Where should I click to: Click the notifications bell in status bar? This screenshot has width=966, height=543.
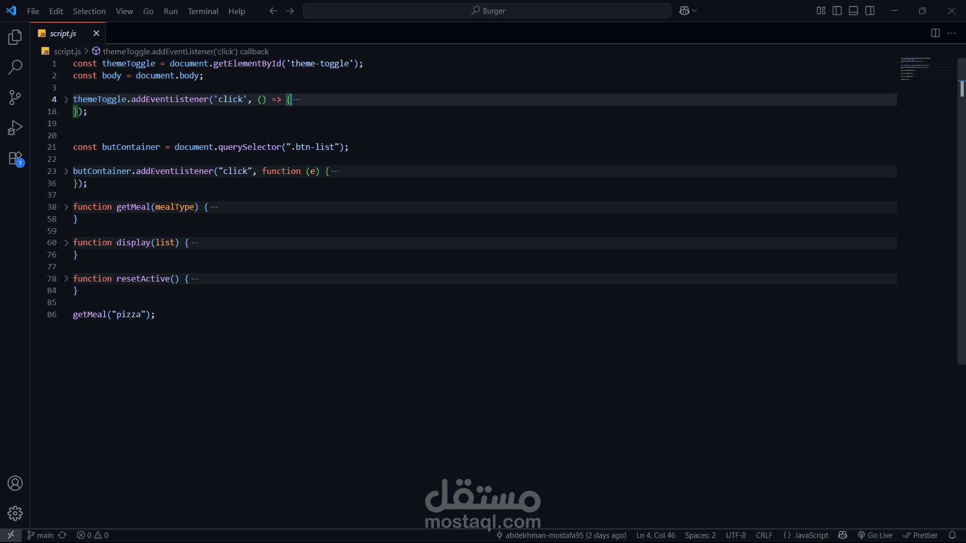coord(952,535)
